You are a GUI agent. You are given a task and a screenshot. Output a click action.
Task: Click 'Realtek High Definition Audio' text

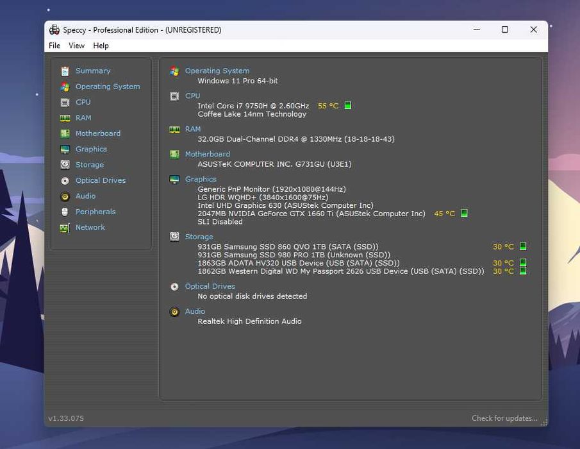click(249, 321)
